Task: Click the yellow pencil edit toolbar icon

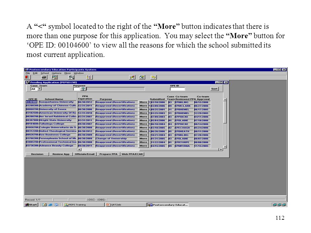Action: click(132, 77)
